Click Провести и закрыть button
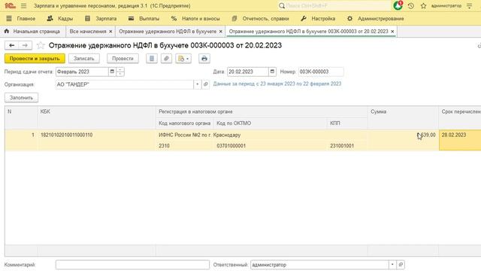 point(35,59)
